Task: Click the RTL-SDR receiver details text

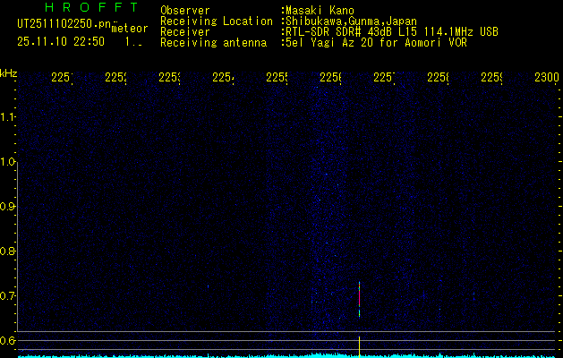Action: (x=390, y=32)
